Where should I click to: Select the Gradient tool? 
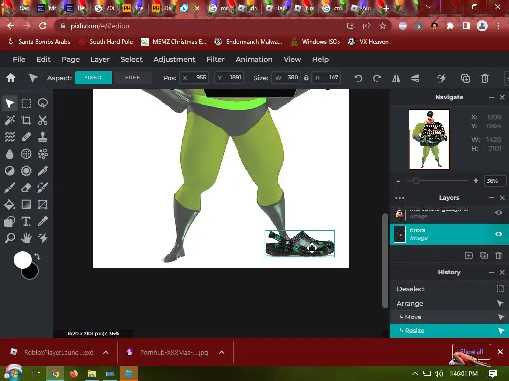[26, 204]
